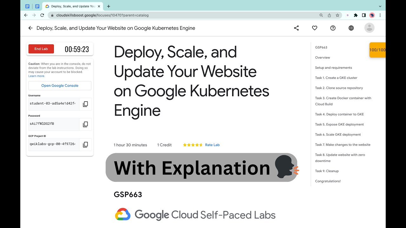
Task: Click the red End Lab button
Action: [41, 49]
